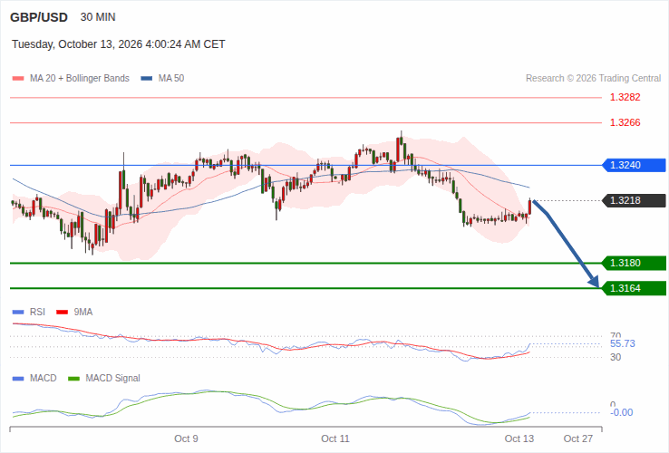Viewport: 669px width, 453px height.
Task: Click the 1.3266 resistance level label
Action: pos(625,123)
